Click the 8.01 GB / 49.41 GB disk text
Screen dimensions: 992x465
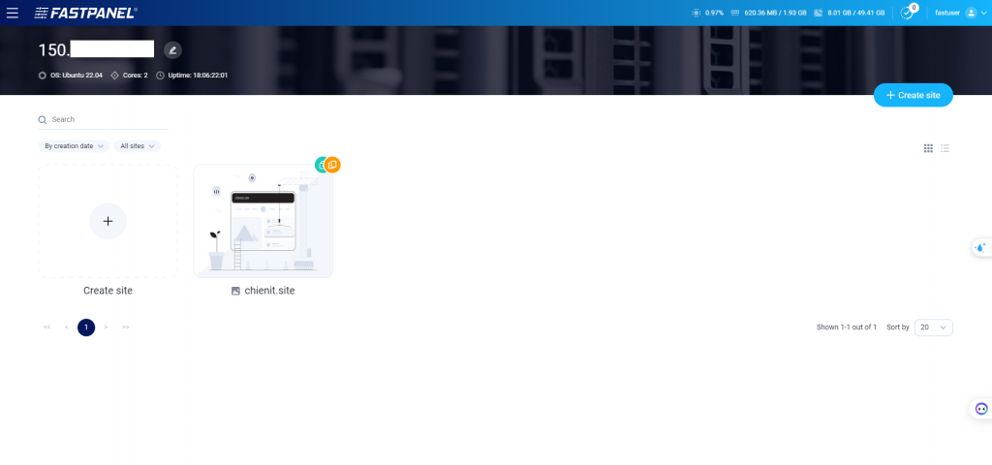point(855,13)
